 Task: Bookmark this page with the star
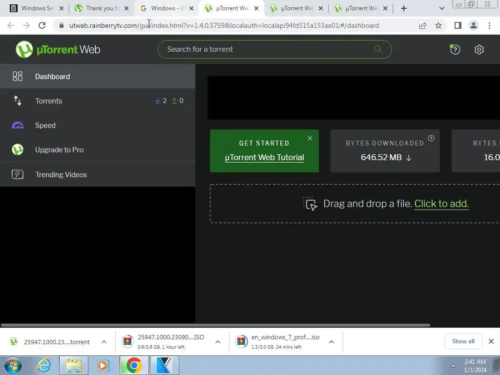pyautogui.click(x=438, y=25)
